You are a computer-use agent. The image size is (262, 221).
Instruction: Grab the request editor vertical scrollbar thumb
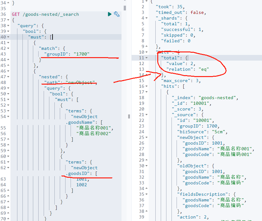125,8
